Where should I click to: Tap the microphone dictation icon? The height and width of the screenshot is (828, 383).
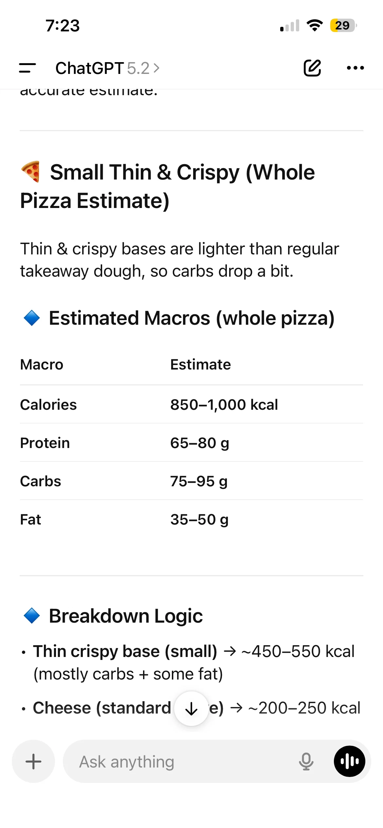click(306, 761)
